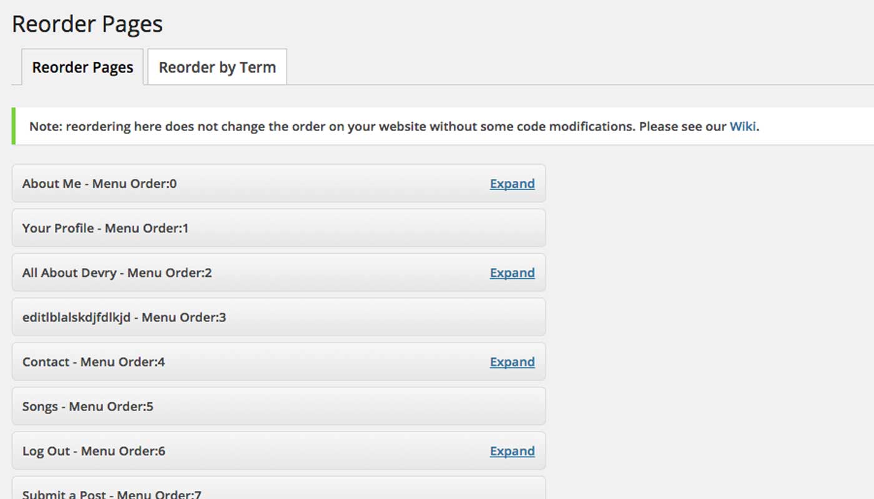Open the Contact page Expand control
Viewport: 874px width, 499px height.
[512, 362]
